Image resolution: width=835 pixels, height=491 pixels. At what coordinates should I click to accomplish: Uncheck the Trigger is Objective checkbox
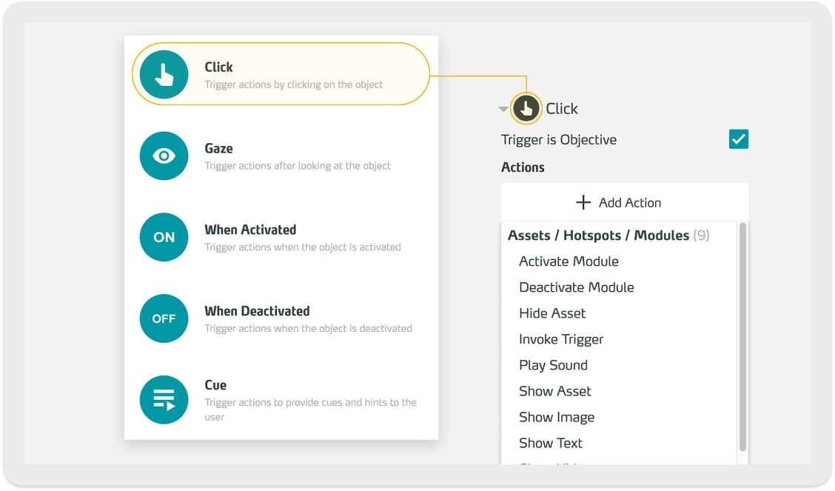click(739, 139)
